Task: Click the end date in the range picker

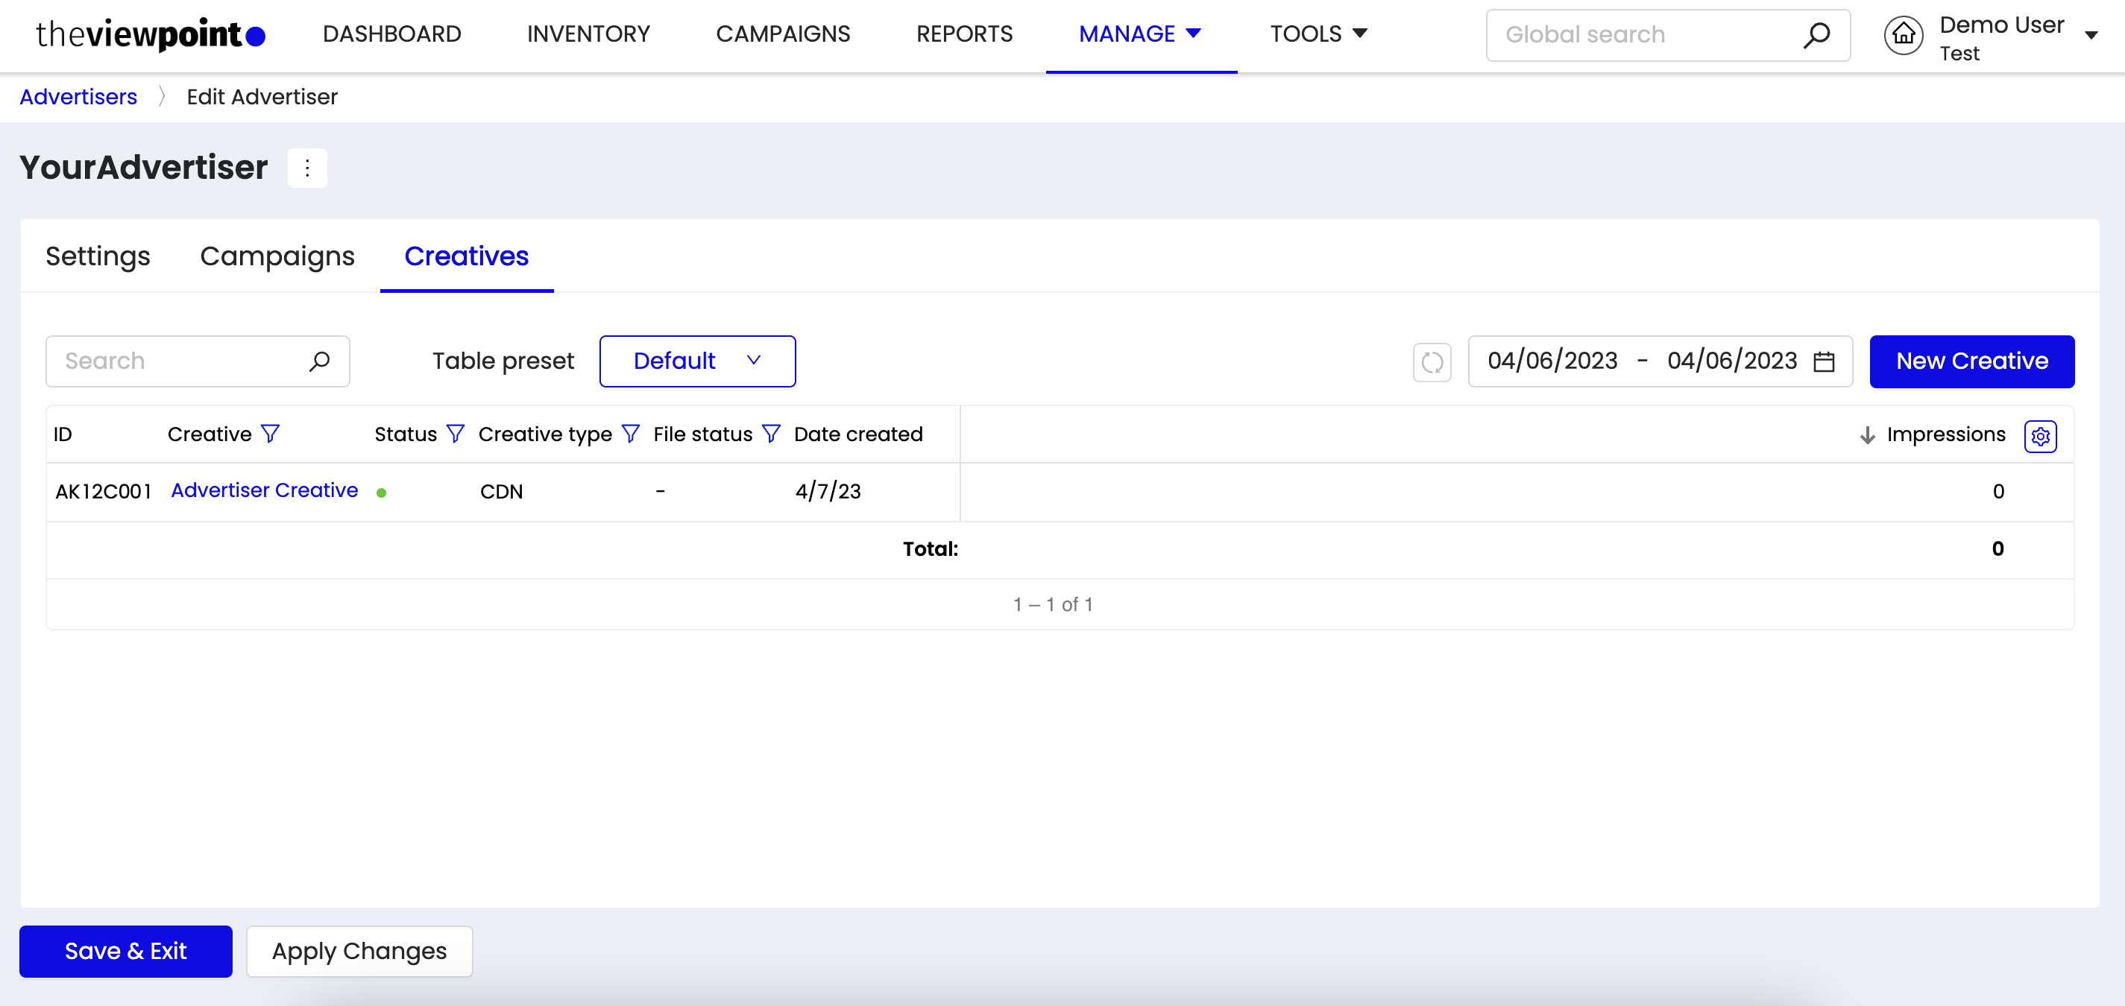Action: coord(1731,361)
